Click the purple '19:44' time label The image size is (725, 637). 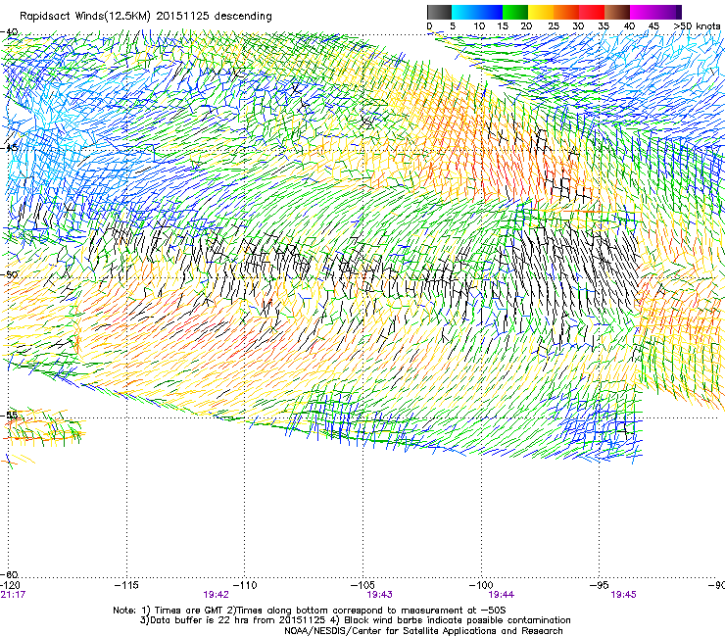point(502,595)
